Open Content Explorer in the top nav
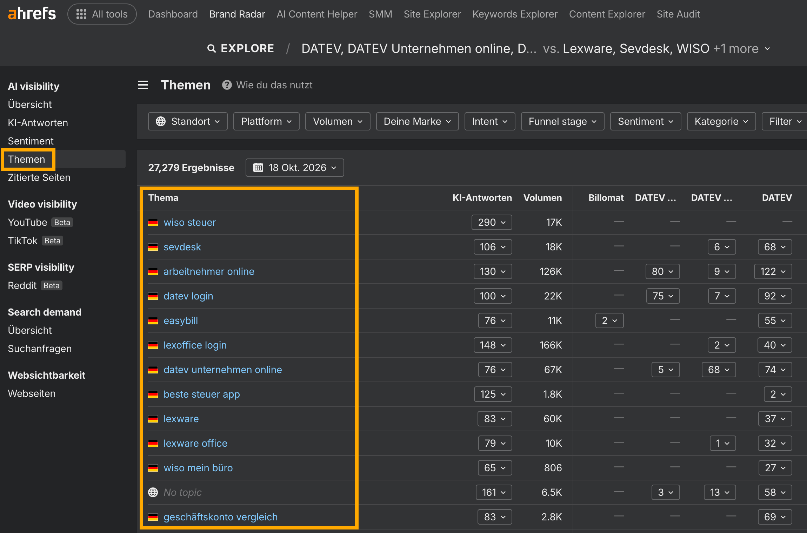Image resolution: width=807 pixels, height=533 pixels. (x=607, y=14)
